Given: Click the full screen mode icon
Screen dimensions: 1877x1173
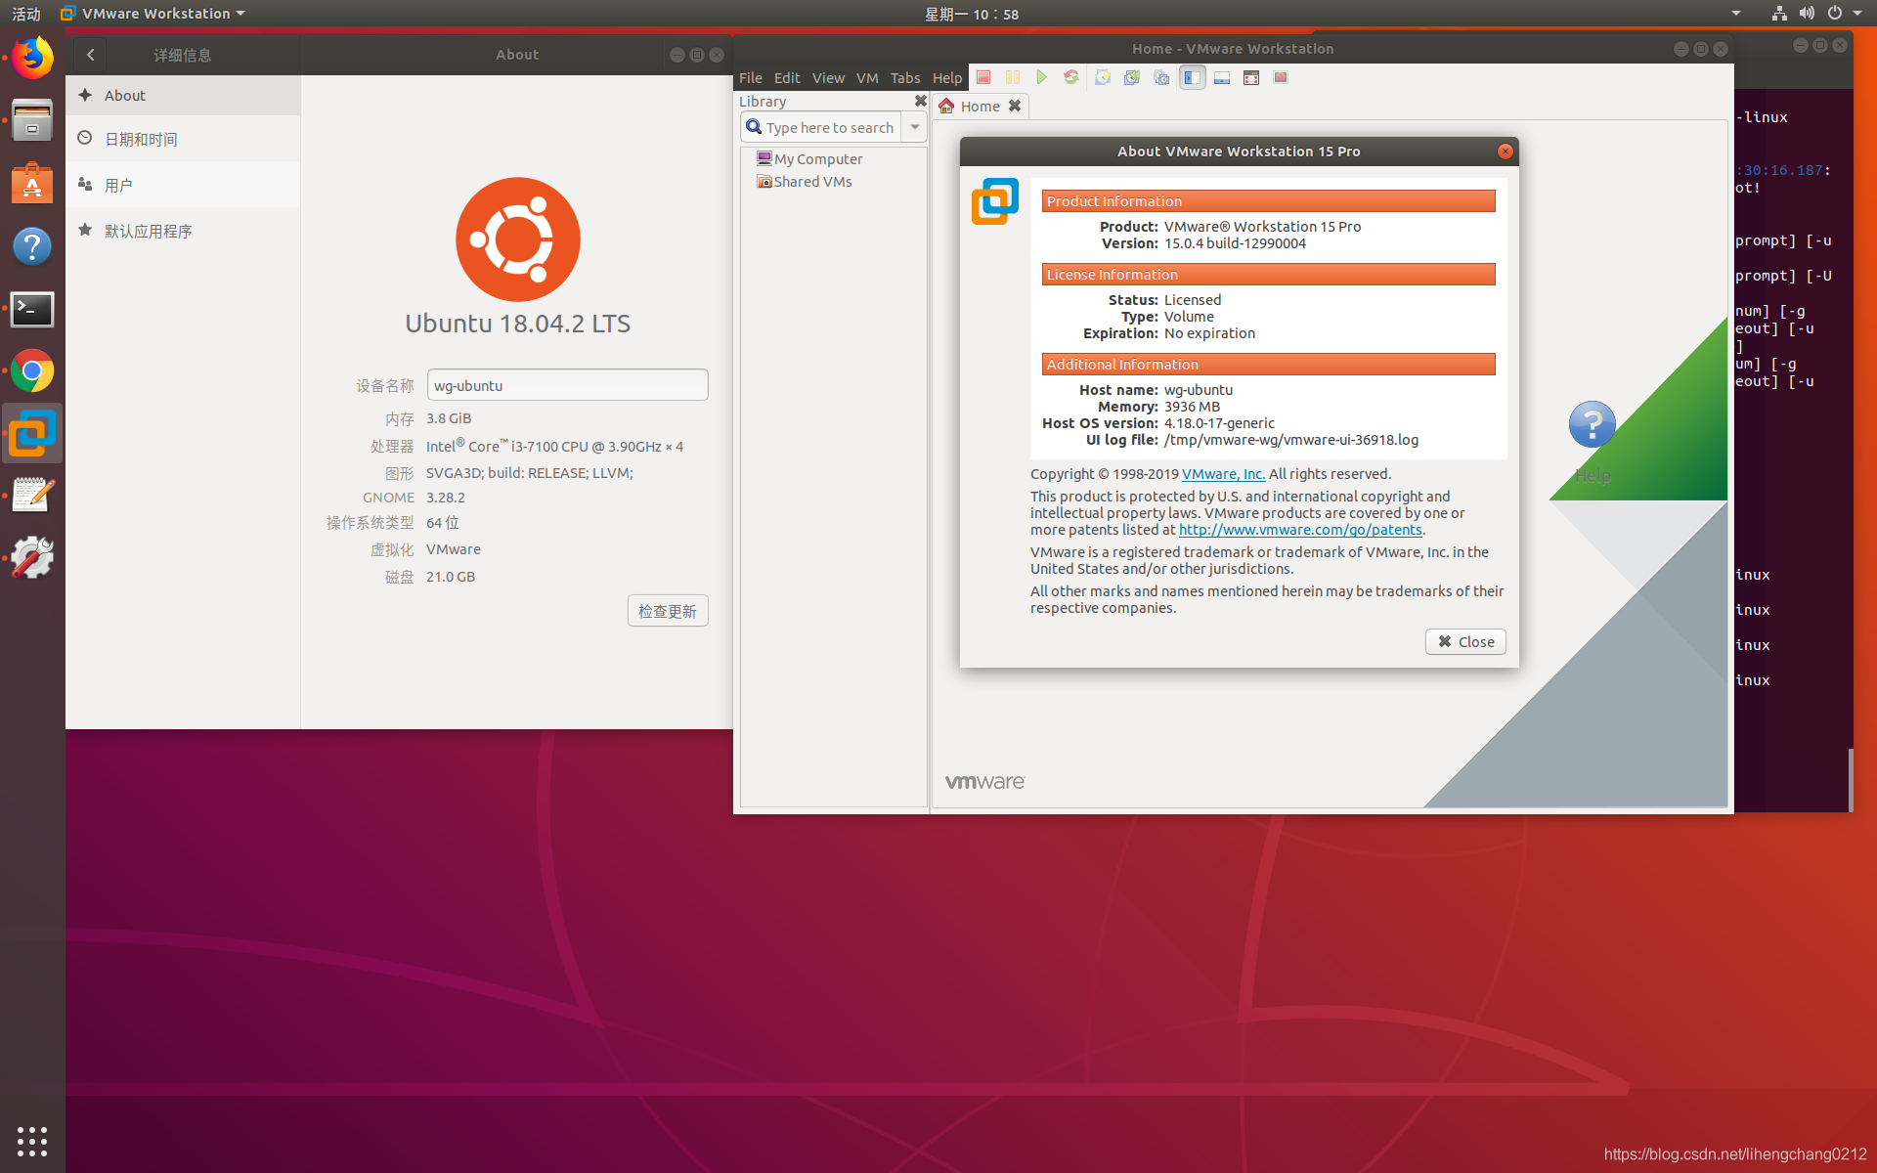Looking at the screenshot, I should pos(1250,78).
